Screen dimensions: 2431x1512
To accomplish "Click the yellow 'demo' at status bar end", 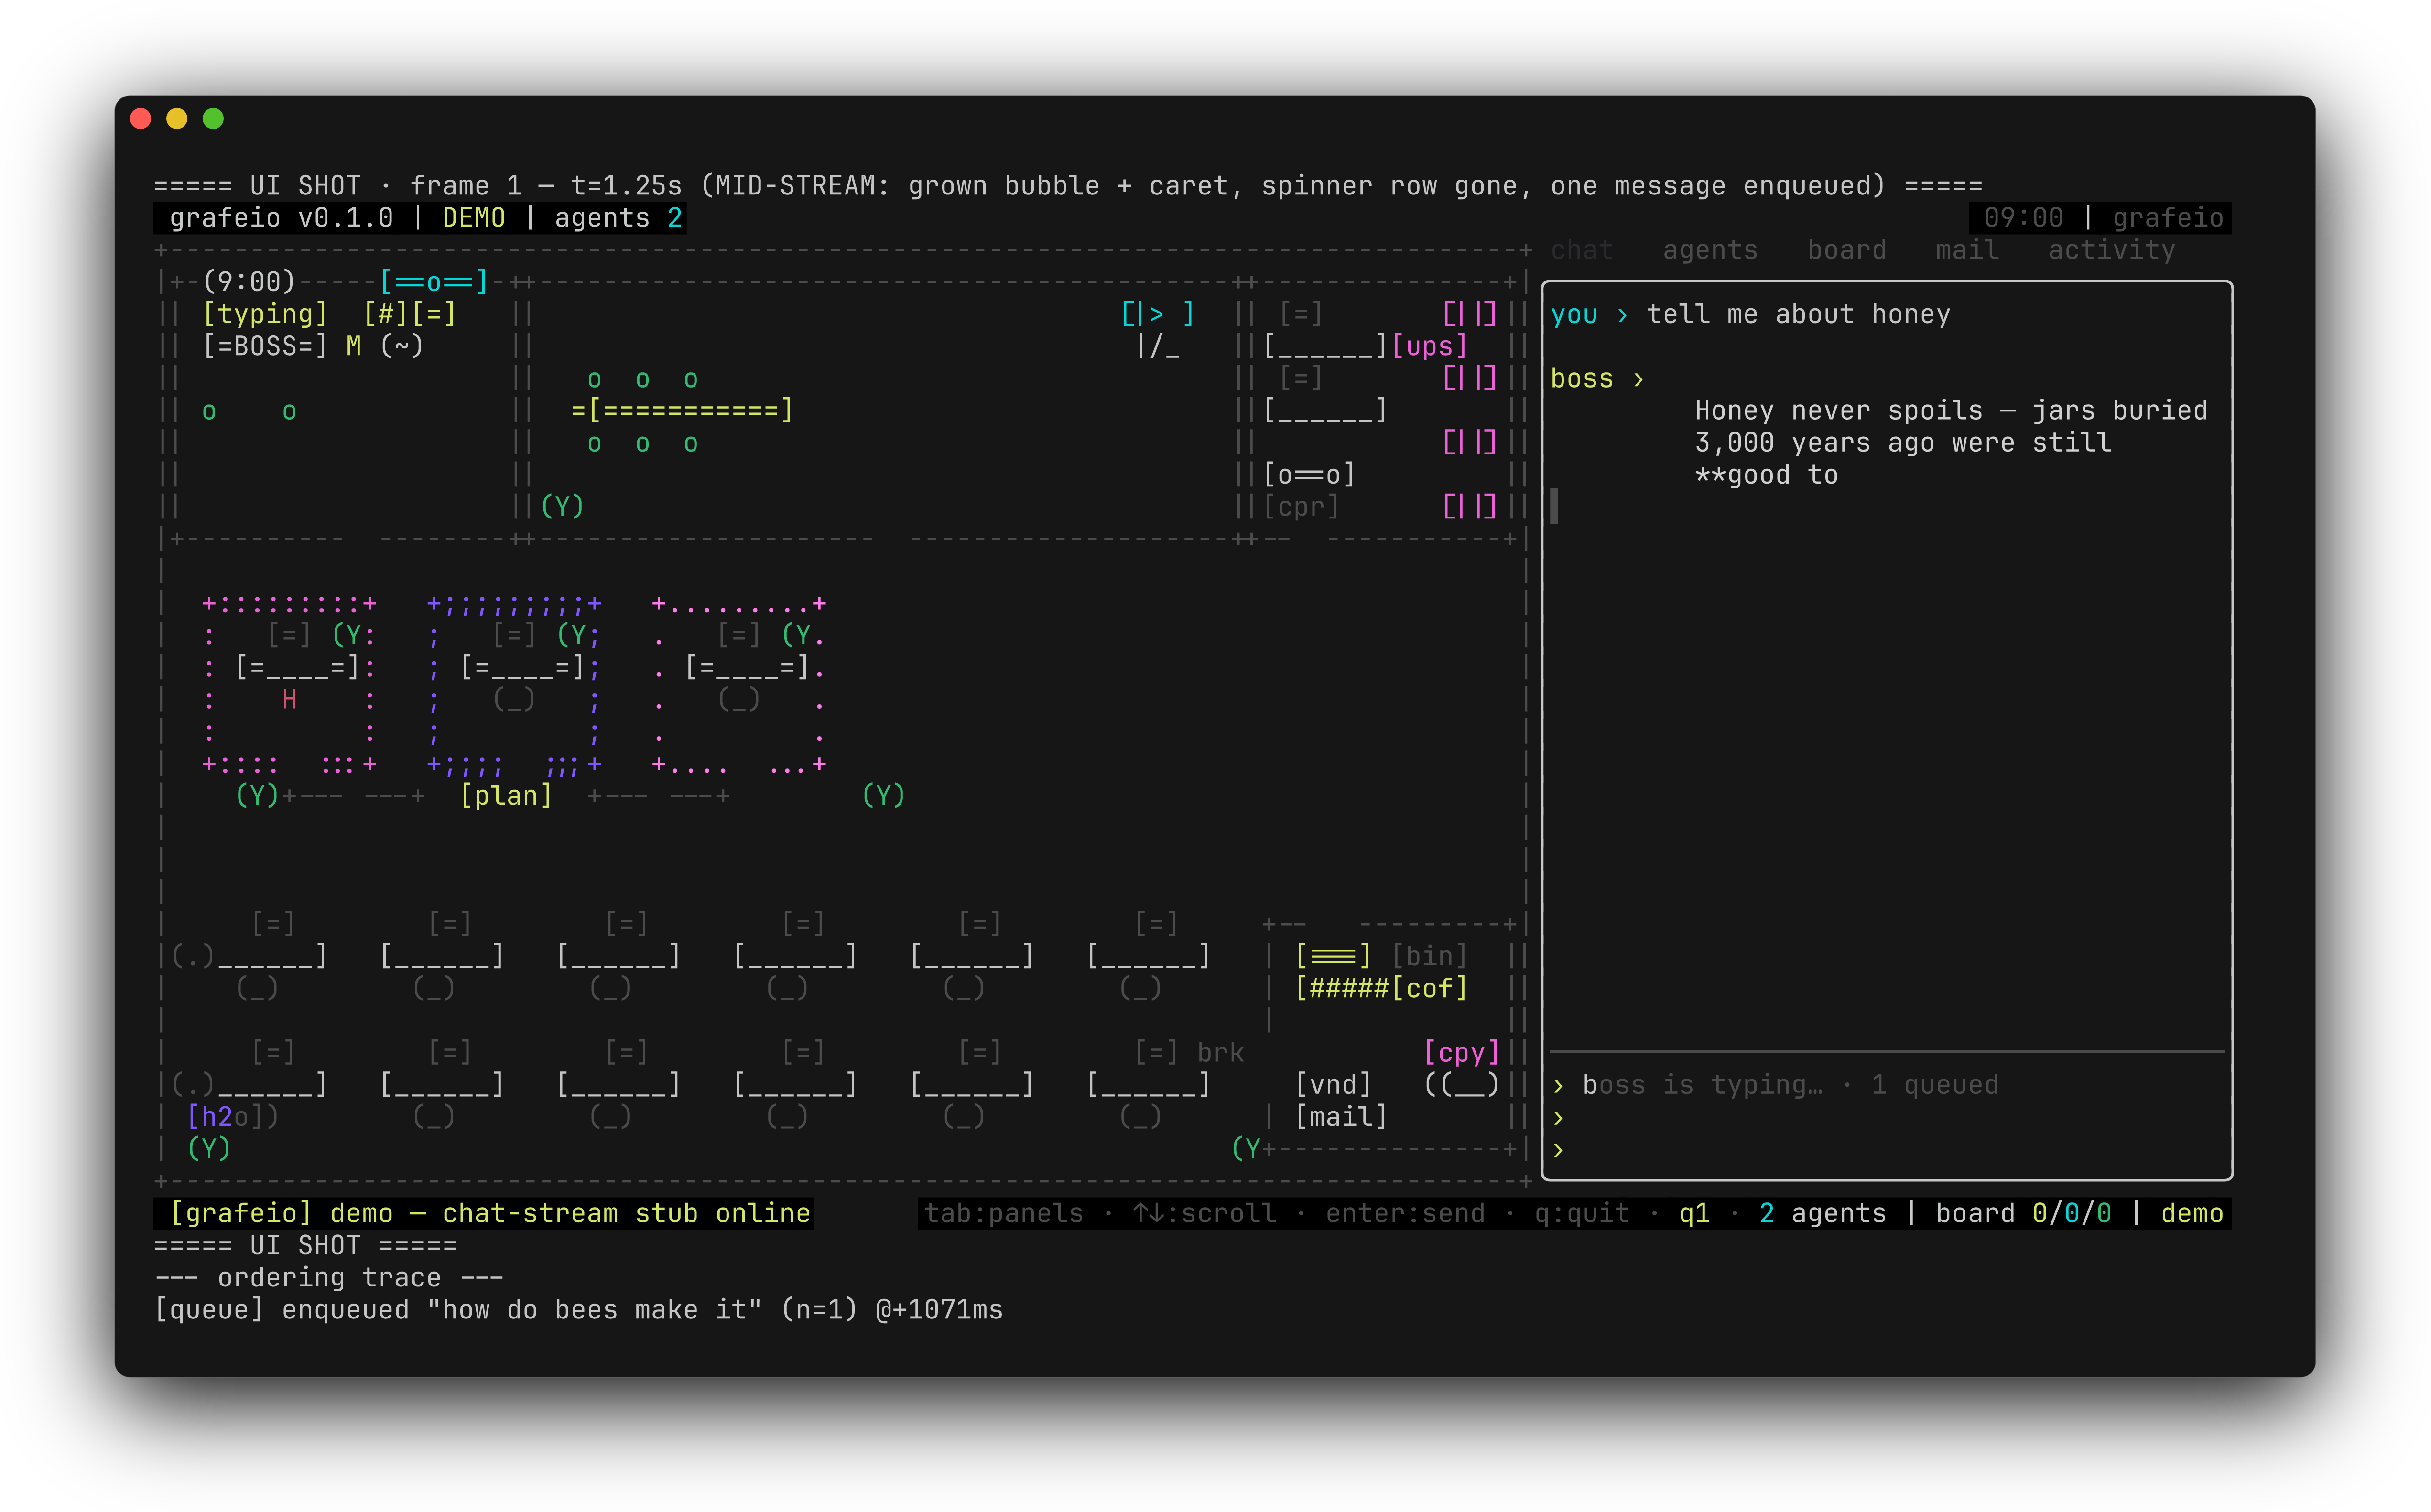I will coord(2192,1213).
